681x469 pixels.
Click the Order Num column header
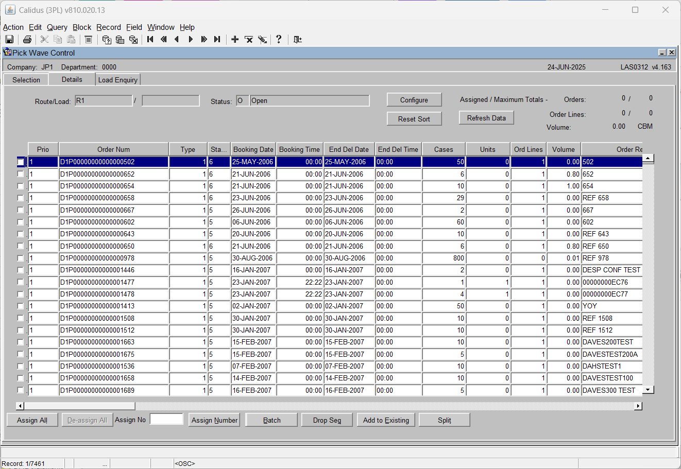[x=114, y=149]
